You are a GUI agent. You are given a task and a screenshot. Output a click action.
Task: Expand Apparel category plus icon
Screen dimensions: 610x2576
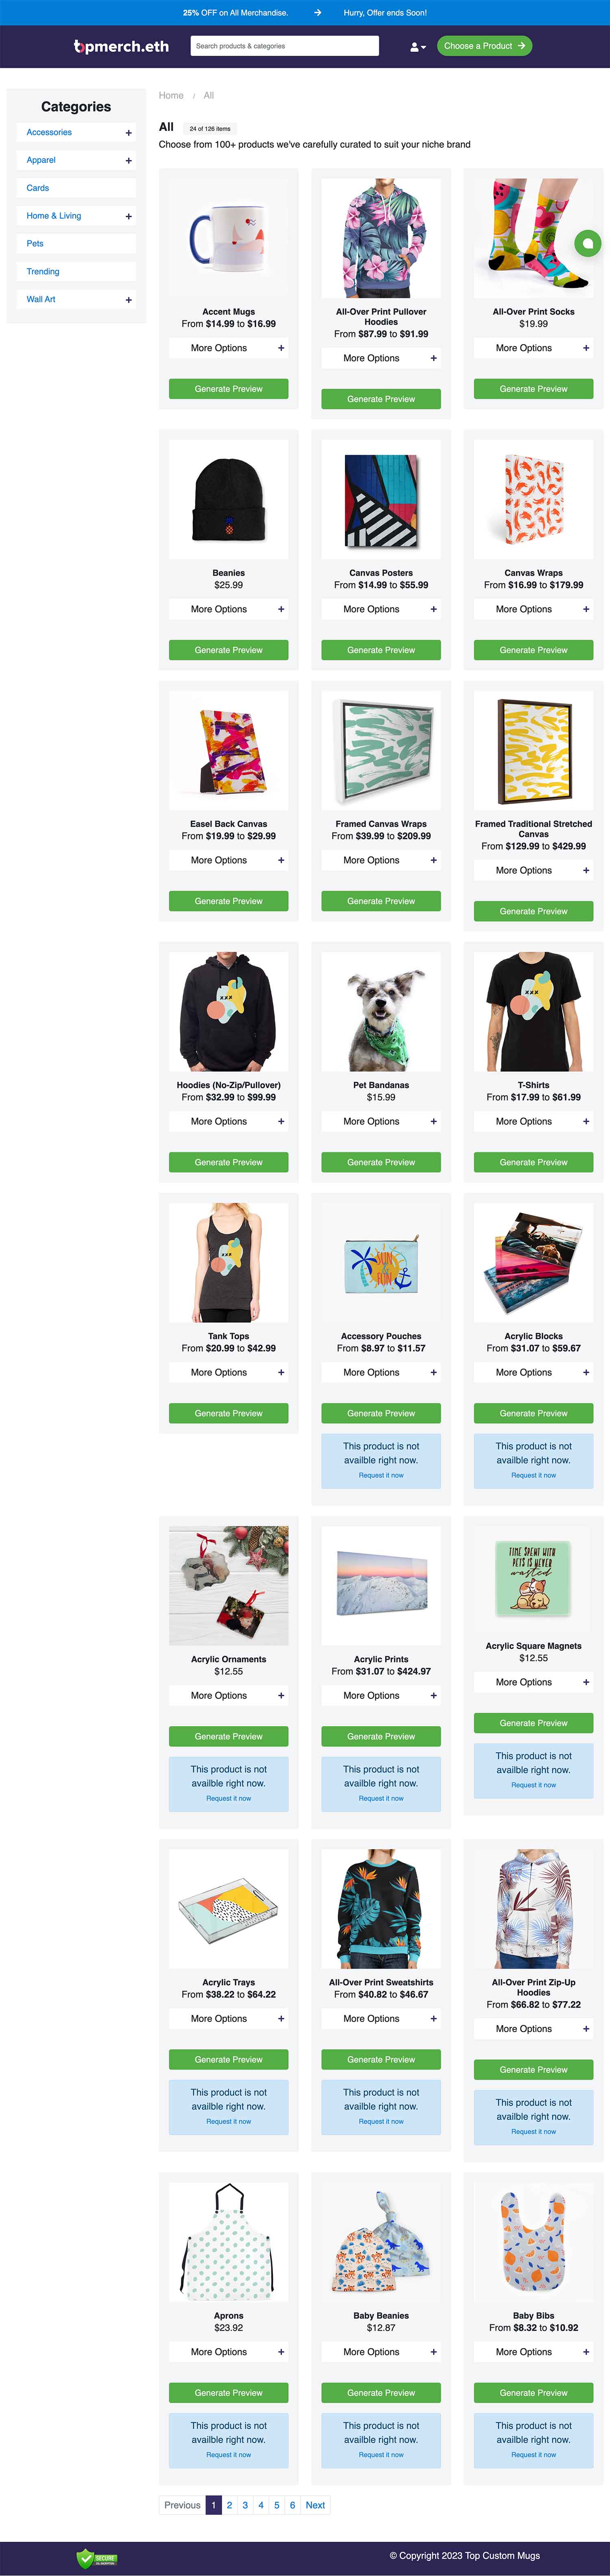tap(128, 161)
